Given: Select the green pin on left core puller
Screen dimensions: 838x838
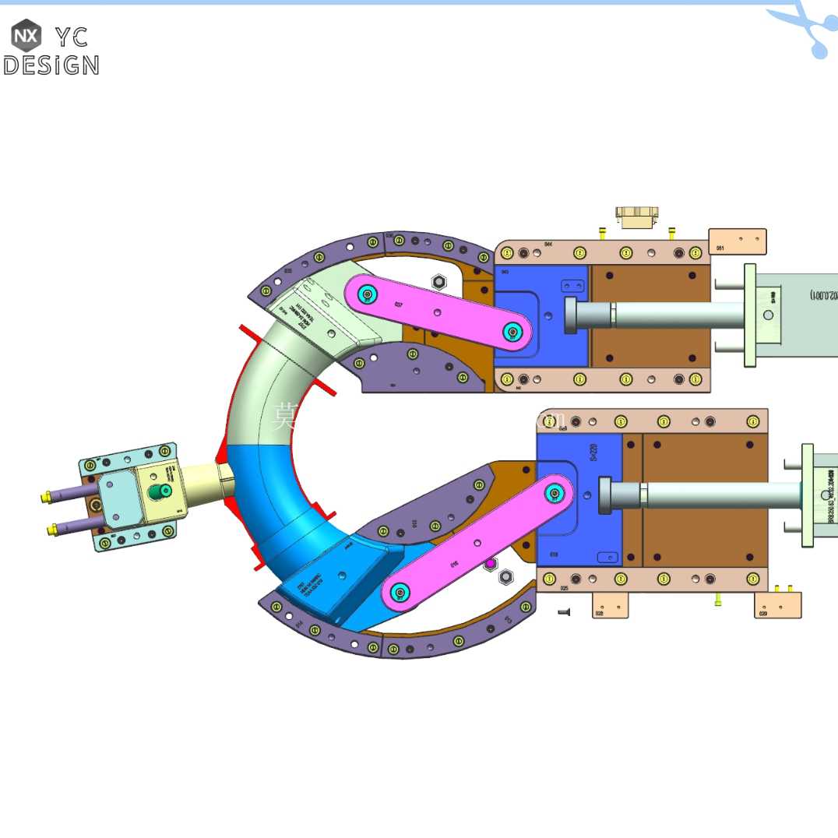Looking at the screenshot, I should coord(159,491).
